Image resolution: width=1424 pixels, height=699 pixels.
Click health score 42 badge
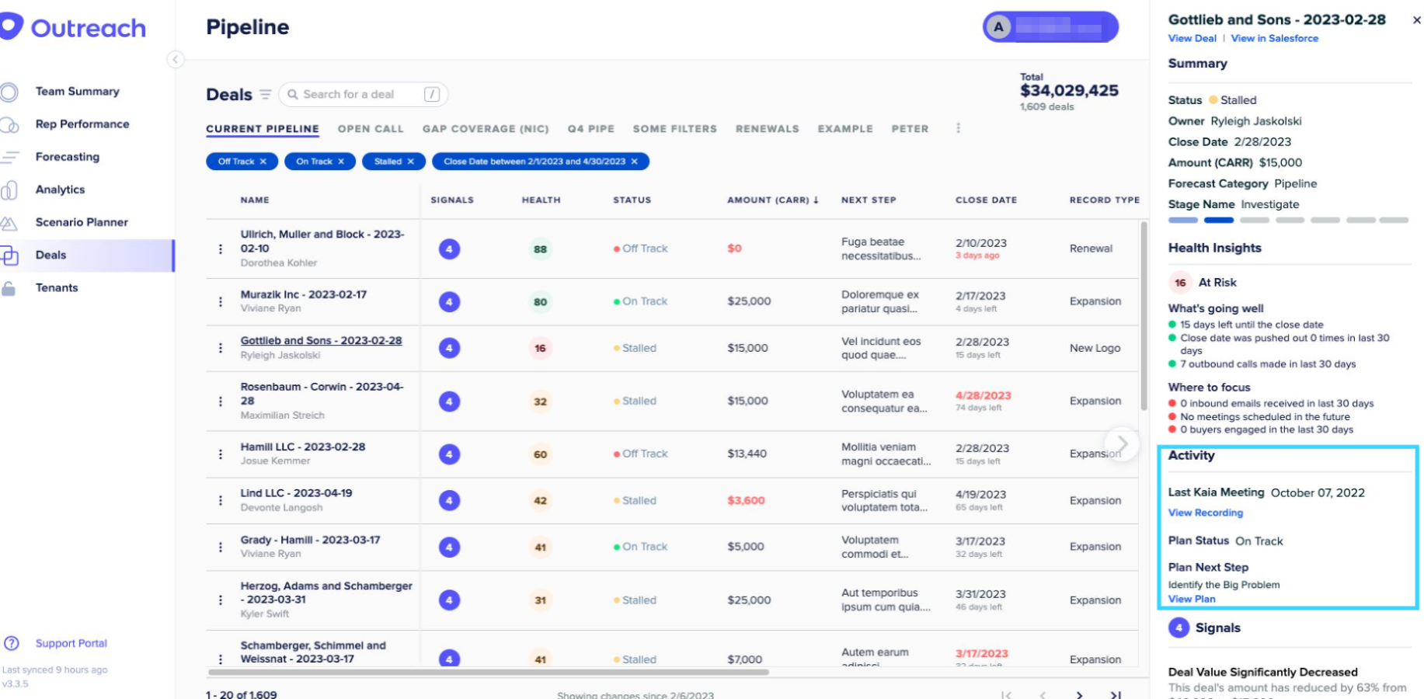[x=540, y=501]
